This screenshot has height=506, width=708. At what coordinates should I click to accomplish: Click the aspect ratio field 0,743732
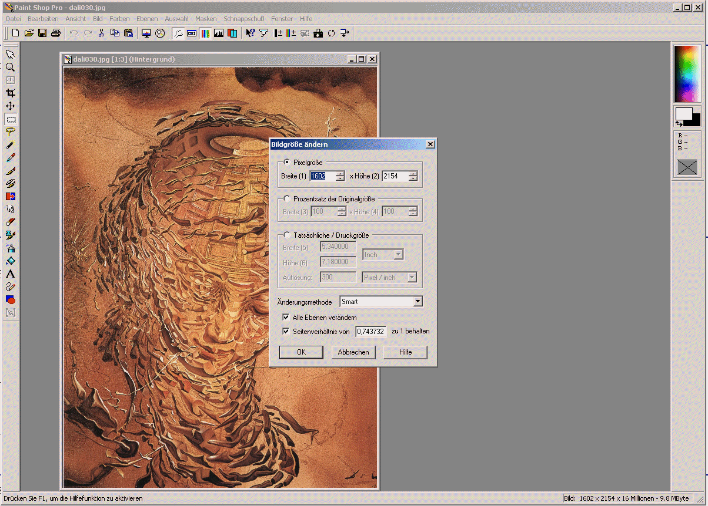point(370,332)
